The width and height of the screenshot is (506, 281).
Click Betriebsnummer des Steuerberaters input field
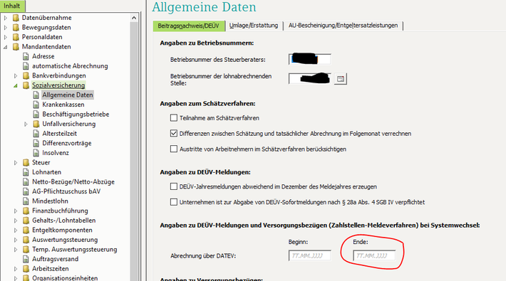pyautogui.click(x=309, y=59)
